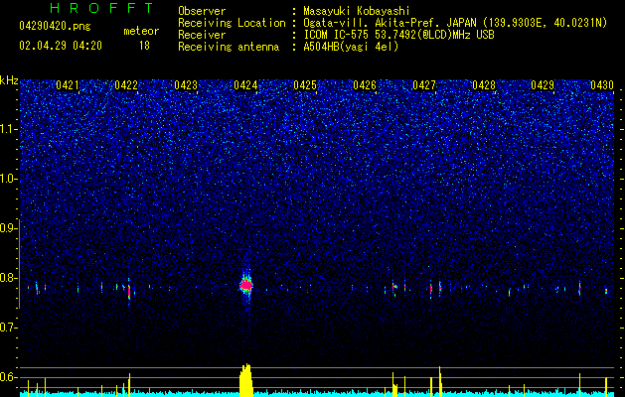The width and height of the screenshot is (625, 397).
Task: Click the A504HB(yagi 4el) antenna text
Action: click(x=351, y=47)
